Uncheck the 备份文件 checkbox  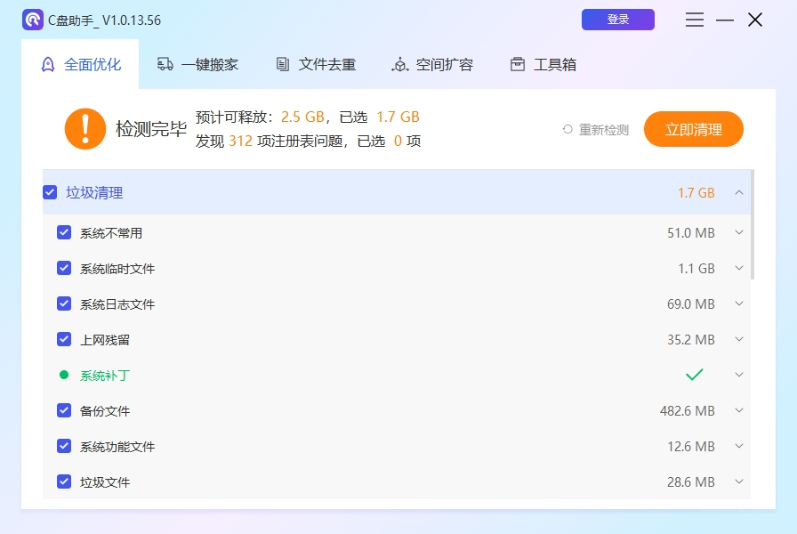(64, 410)
